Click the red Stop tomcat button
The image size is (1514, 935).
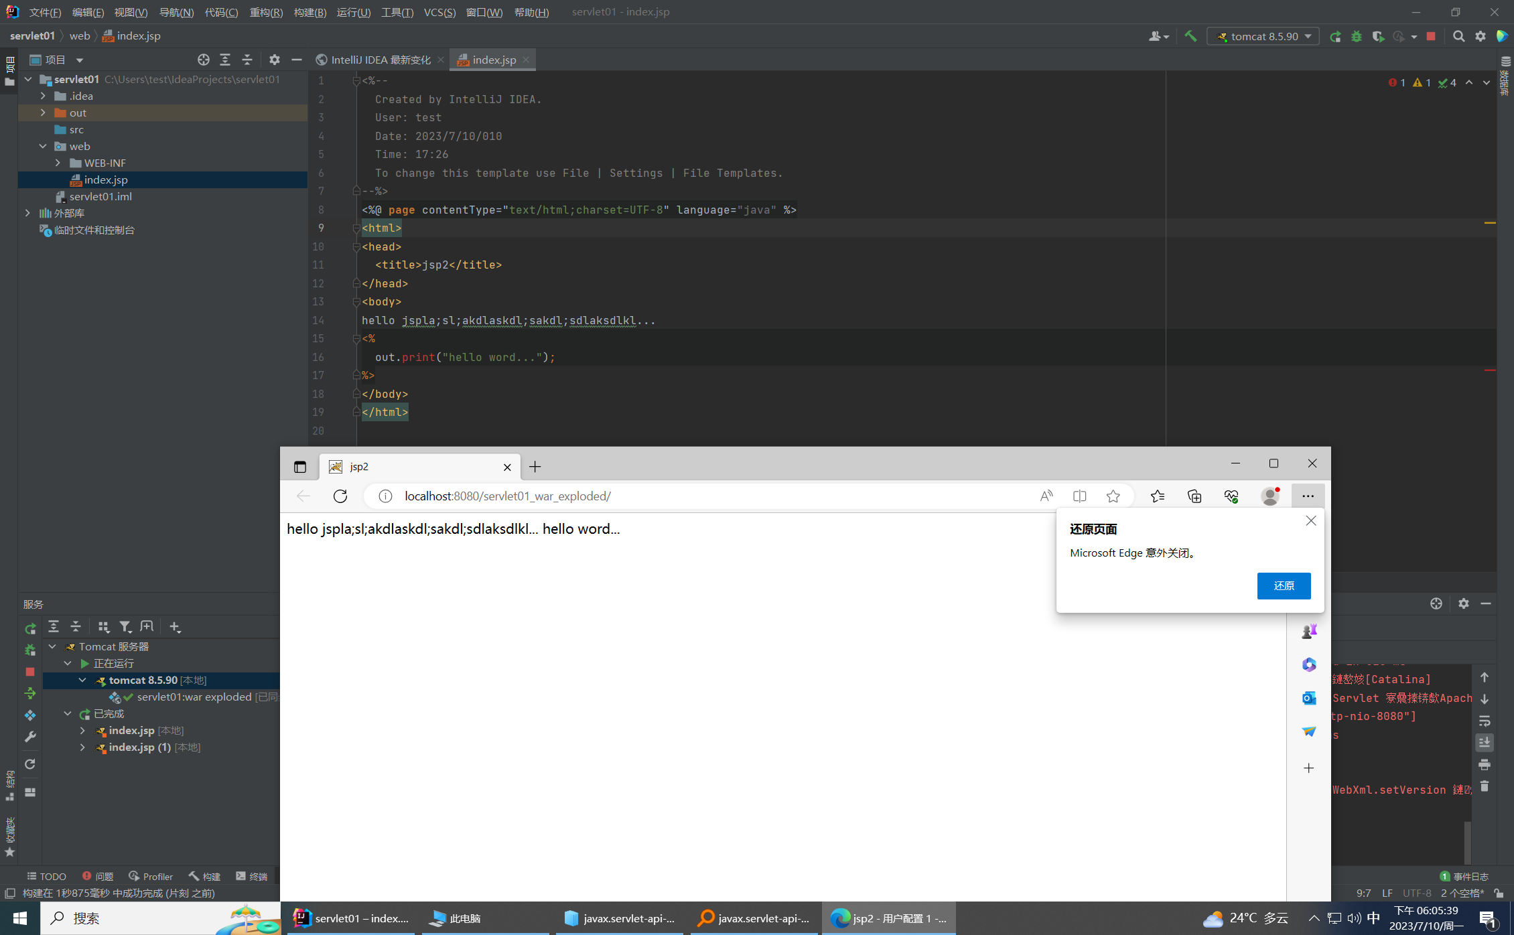1431,36
